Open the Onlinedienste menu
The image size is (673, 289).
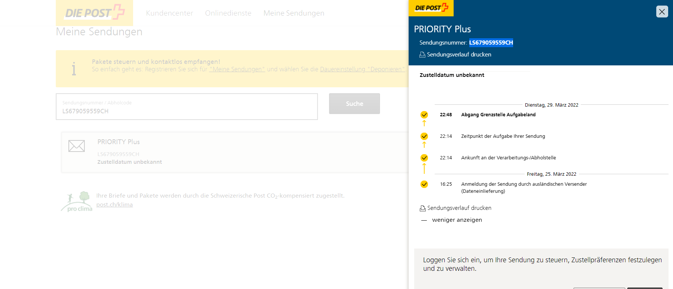pos(228,13)
